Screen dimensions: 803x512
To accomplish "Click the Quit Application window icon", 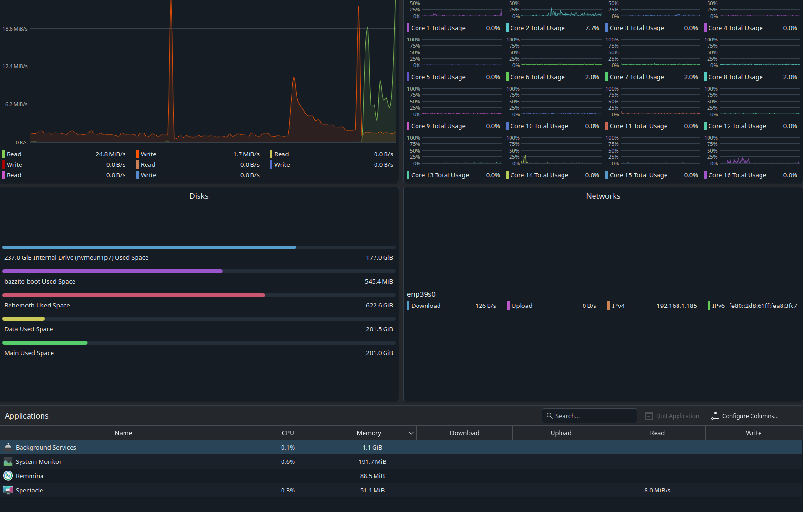I will (x=649, y=416).
